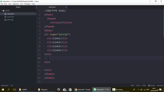Show hidden system tray icons
Screen dimensions: 164x92
coord(138,90)
